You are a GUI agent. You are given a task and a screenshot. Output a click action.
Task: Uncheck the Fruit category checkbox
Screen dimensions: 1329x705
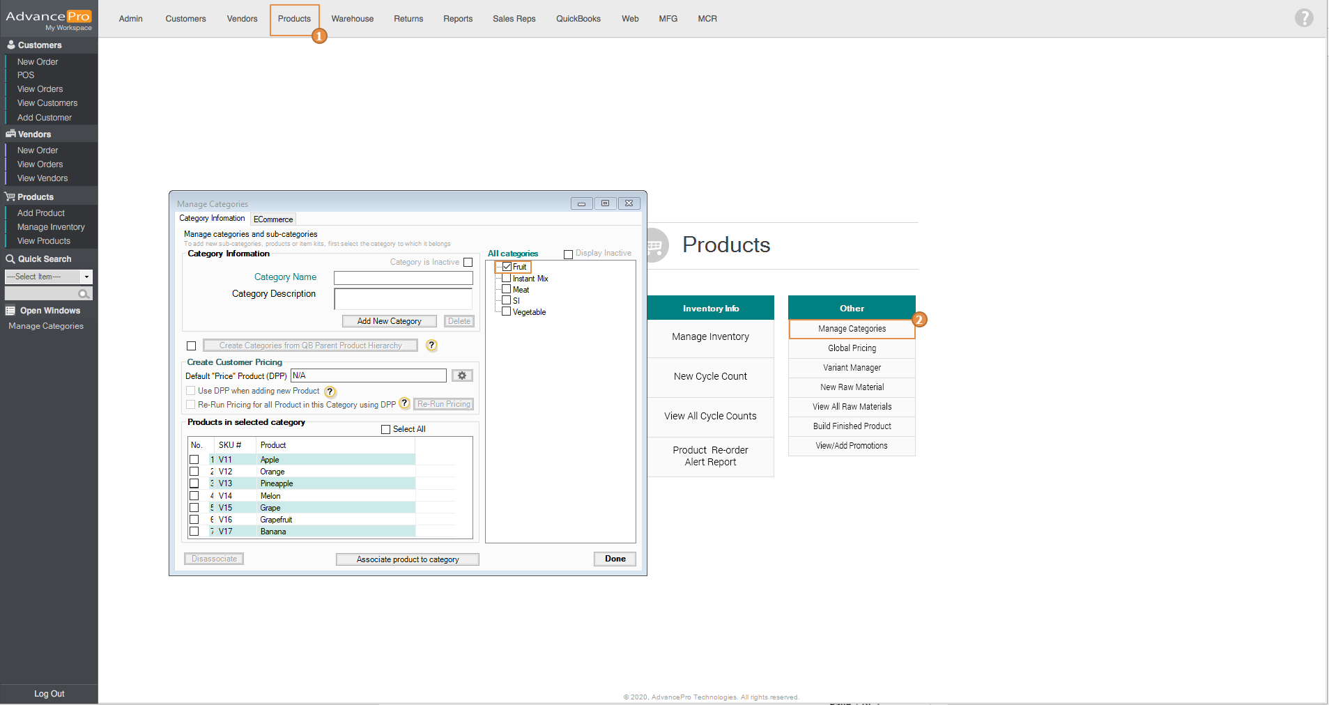point(507,267)
